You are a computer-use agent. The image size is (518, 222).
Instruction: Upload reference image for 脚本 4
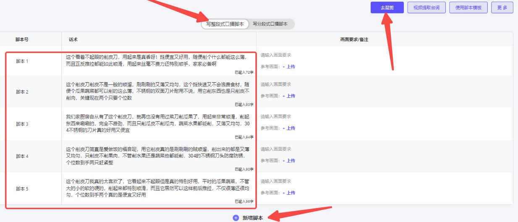coord(289,160)
